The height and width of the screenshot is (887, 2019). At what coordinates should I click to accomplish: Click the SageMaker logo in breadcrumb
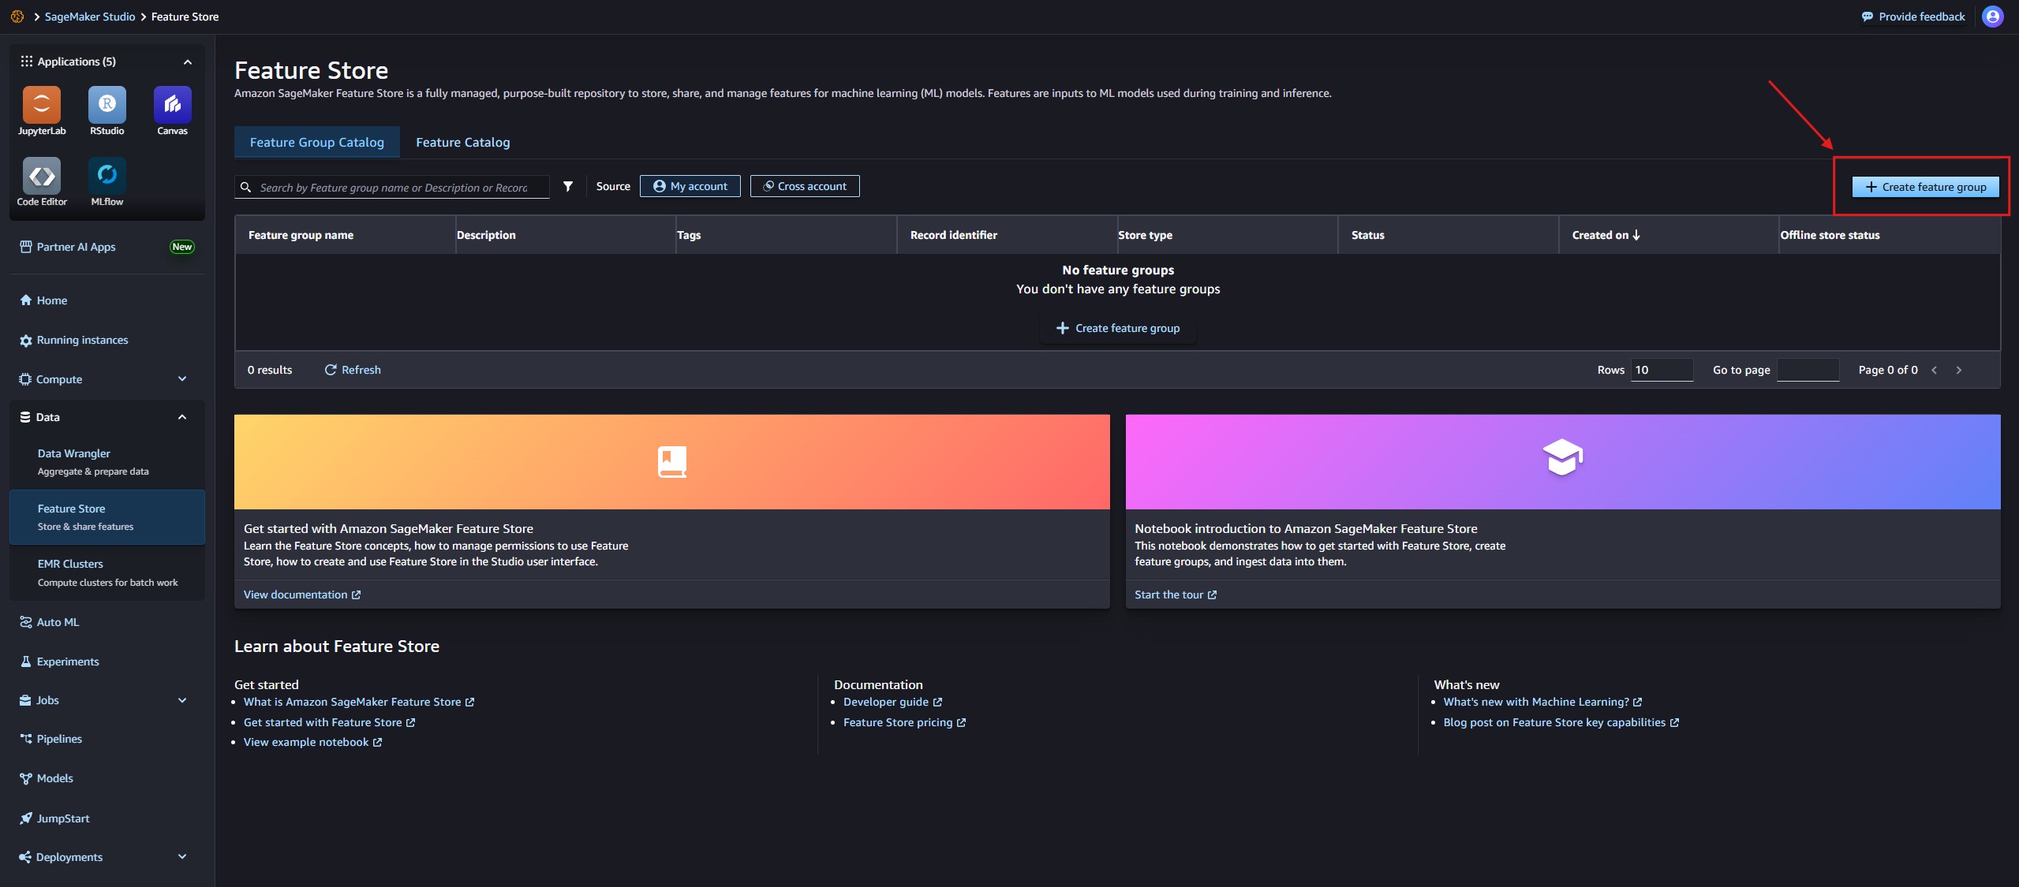(x=17, y=17)
